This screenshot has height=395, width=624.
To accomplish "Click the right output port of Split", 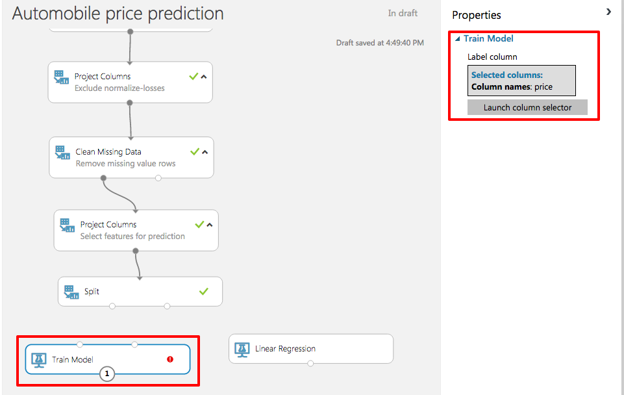I will coord(167,306).
